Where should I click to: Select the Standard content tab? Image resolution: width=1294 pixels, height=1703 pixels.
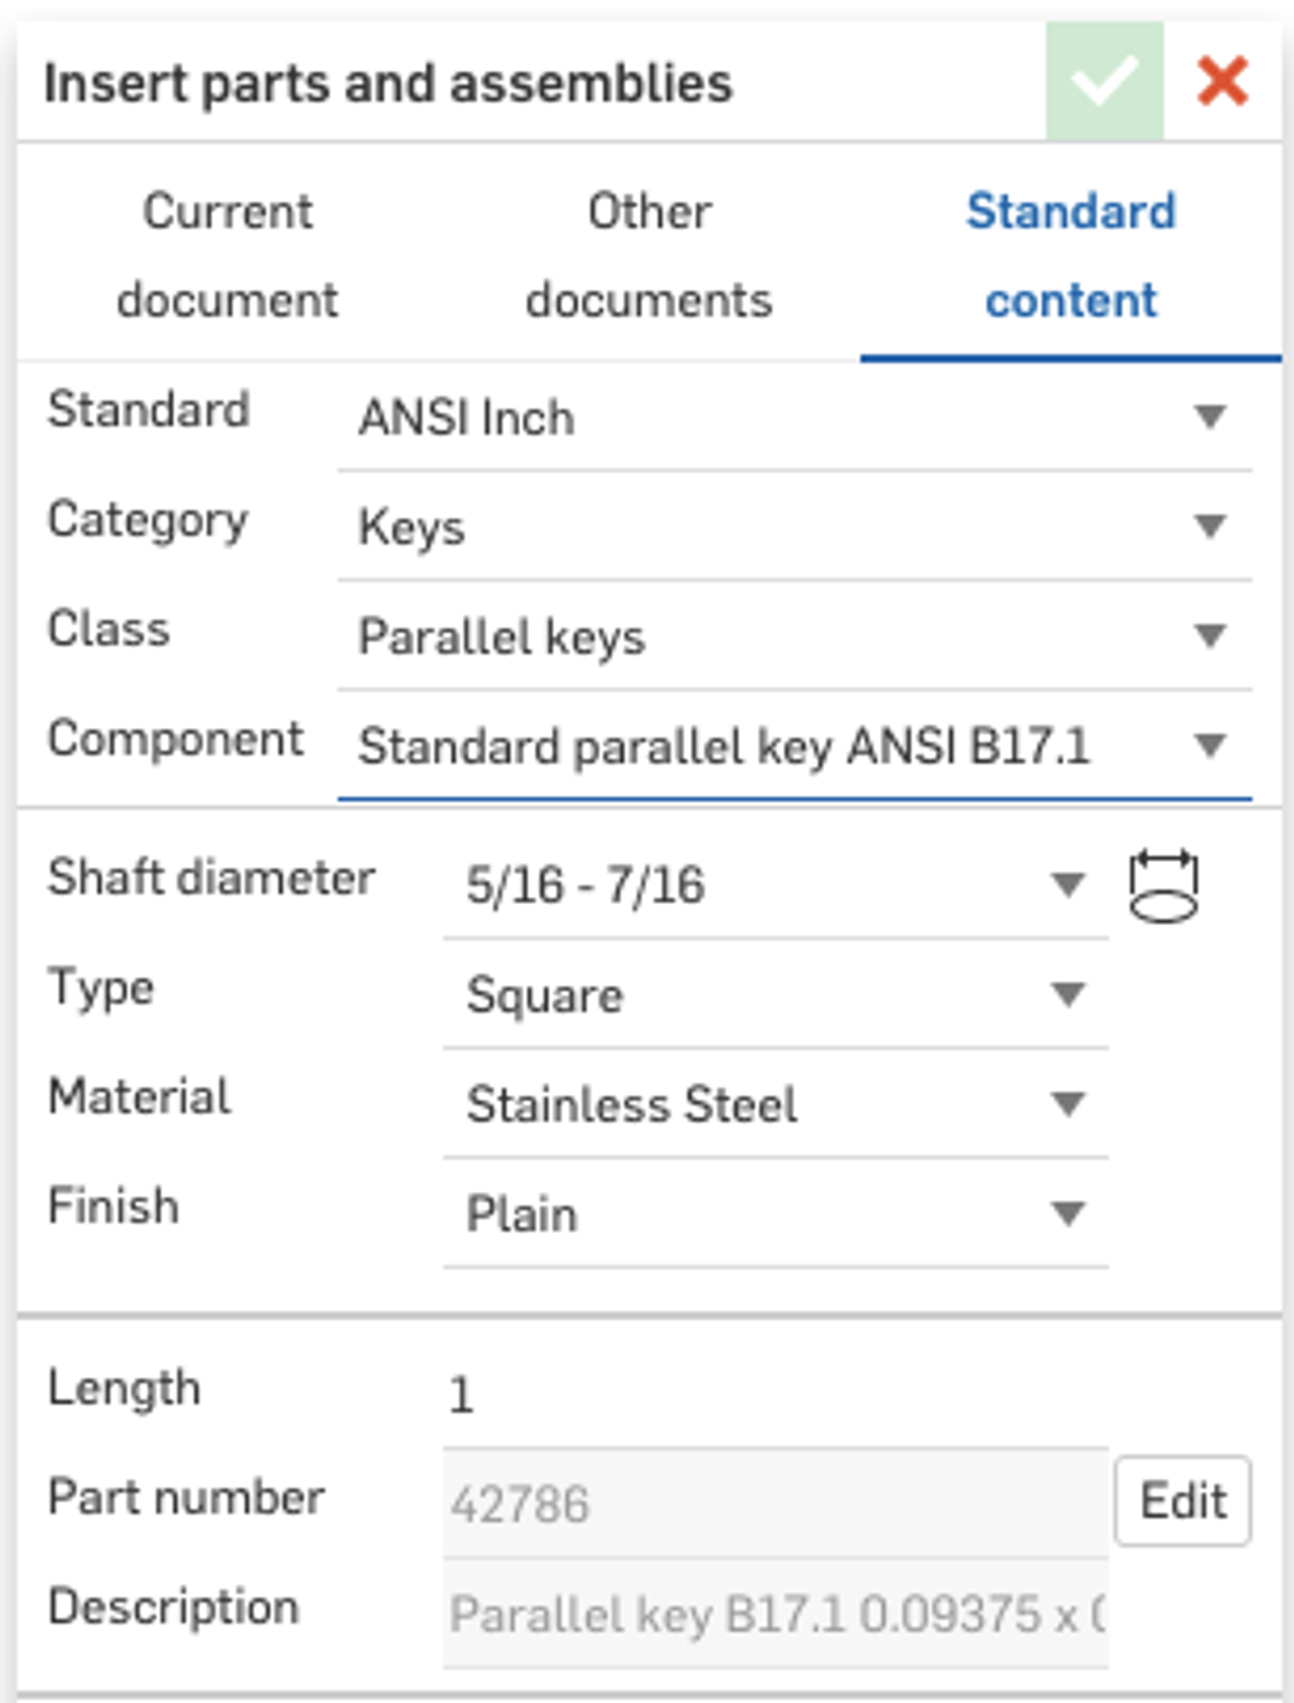click(1071, 255)
